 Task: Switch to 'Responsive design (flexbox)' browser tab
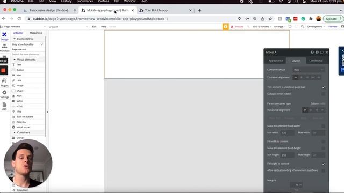point(49,10)
